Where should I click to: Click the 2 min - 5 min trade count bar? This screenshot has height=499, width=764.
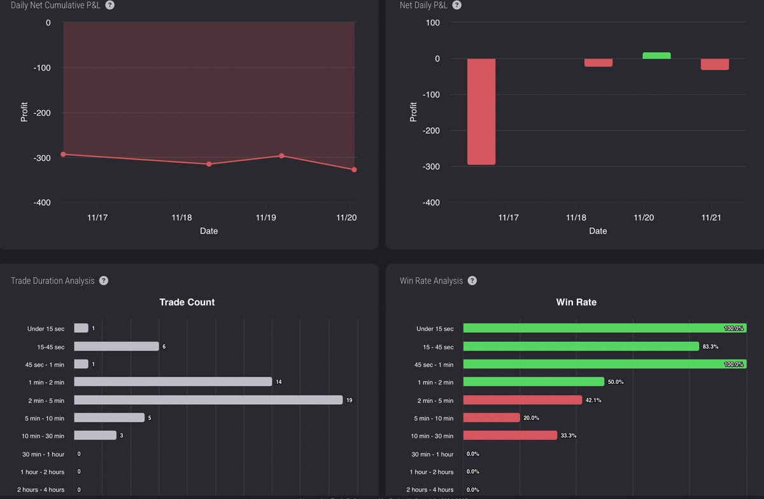[x=209, y=400]
